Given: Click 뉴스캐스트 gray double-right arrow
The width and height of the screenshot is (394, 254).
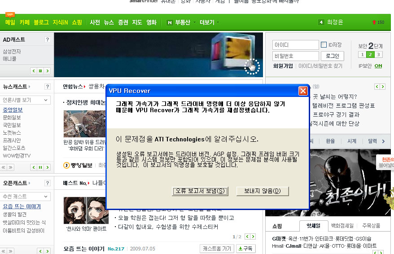Looking at the screenshot, I should [11, 167].
